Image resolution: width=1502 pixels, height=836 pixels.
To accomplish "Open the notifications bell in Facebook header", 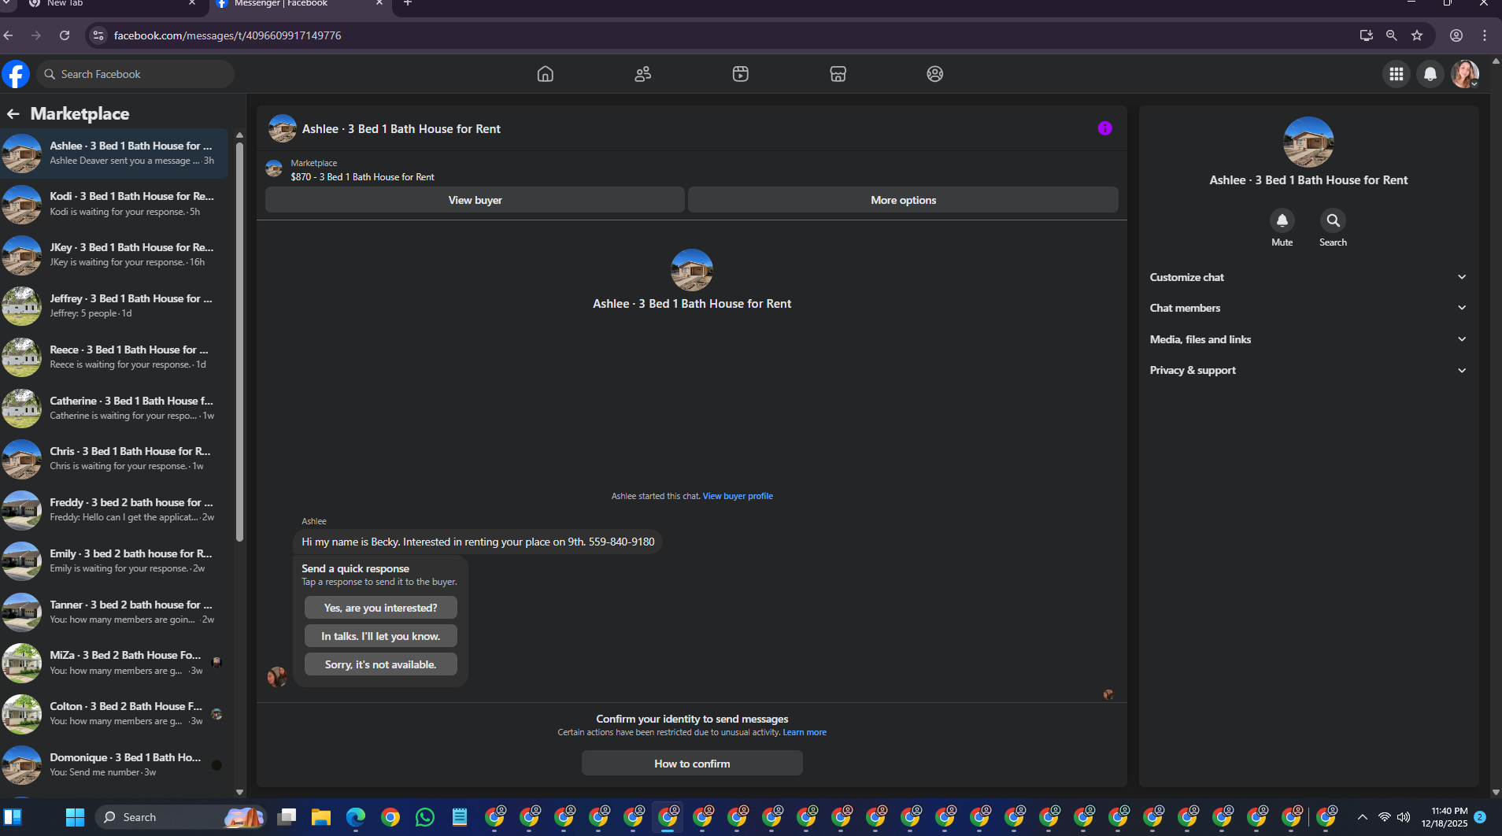I will pos(1430,74).
